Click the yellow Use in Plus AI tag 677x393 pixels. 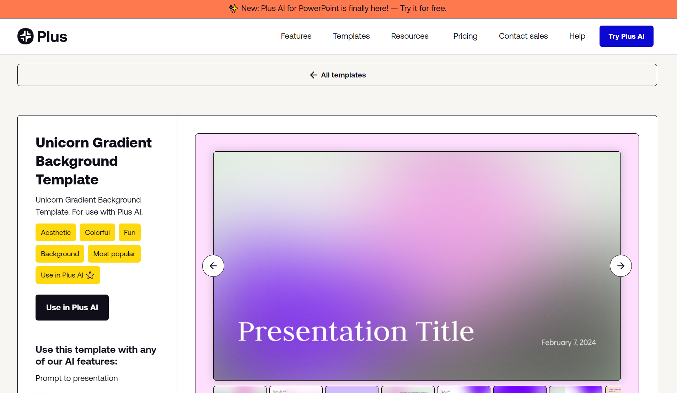pos(68,275)
